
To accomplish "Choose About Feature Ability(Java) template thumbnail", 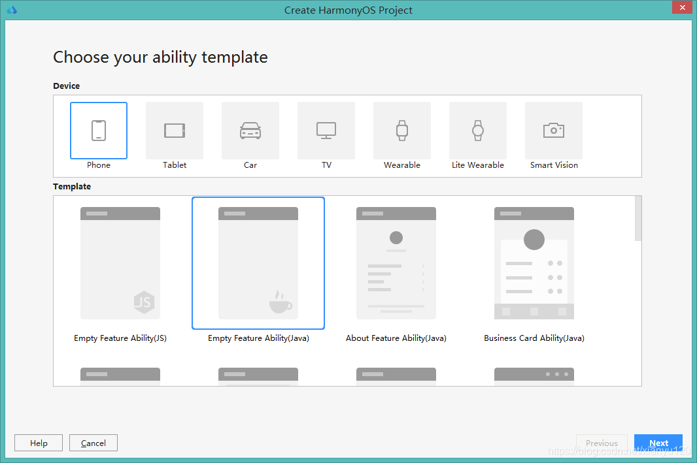I will point(396,263).
